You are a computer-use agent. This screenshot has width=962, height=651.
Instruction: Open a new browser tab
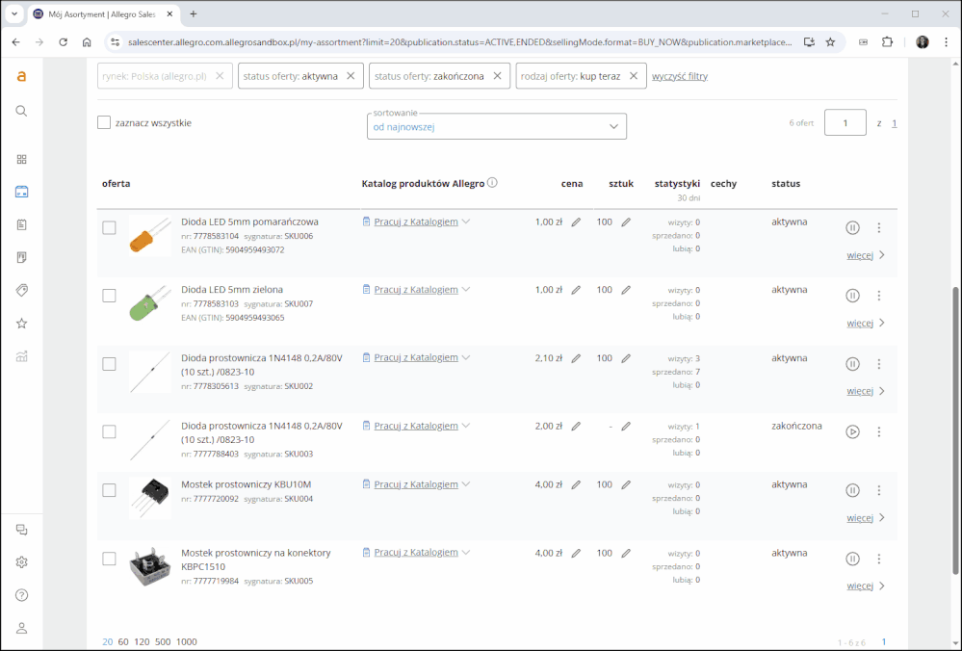[194, 14]
